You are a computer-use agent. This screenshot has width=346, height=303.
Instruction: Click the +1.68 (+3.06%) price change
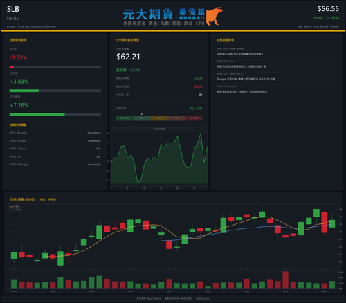point(326,18)
